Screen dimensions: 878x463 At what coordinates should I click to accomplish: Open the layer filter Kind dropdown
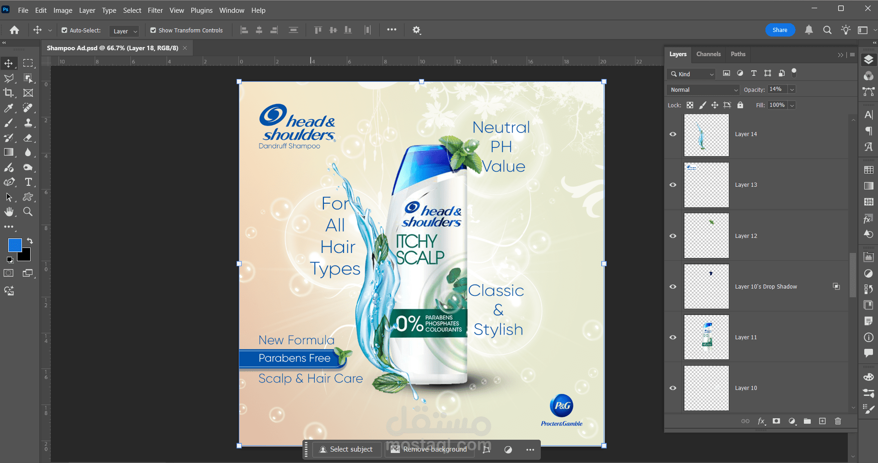coord(691,74)
